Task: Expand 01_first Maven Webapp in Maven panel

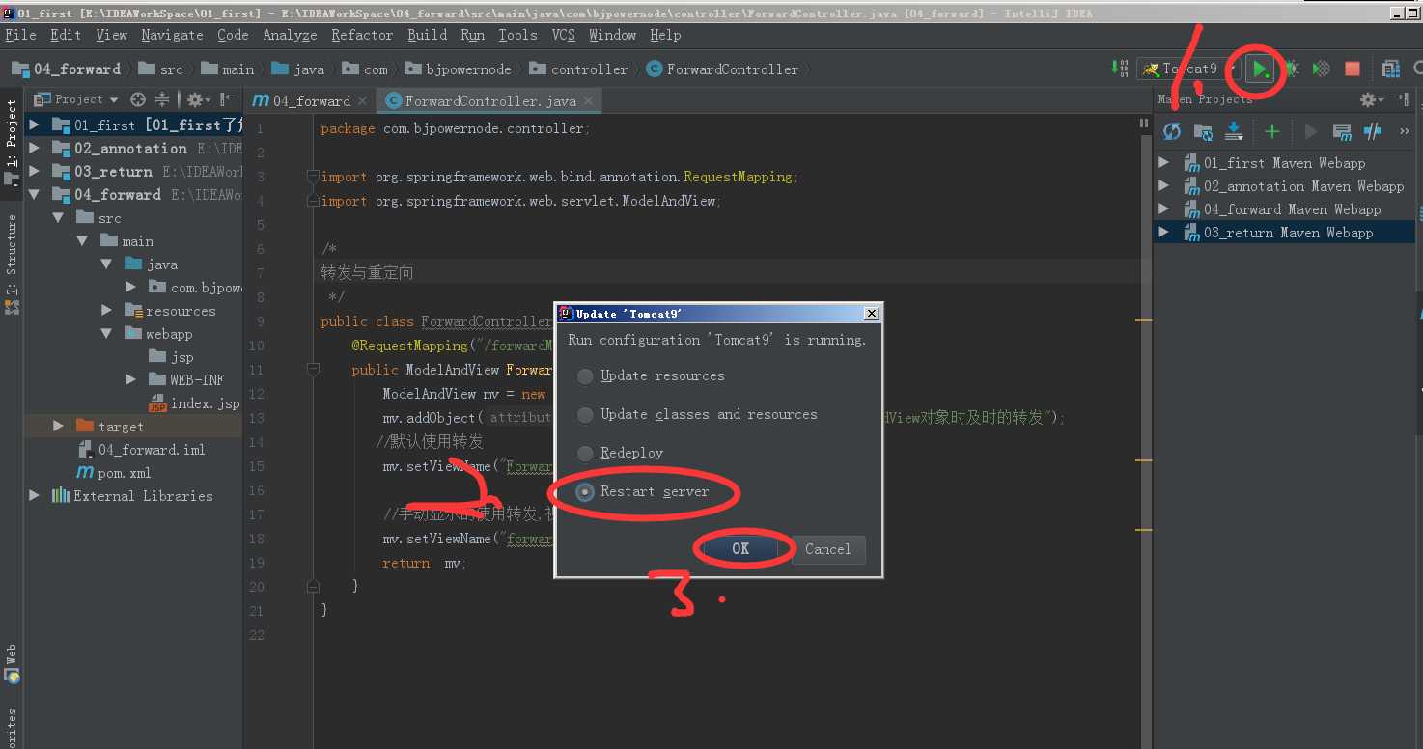Action: tap(1163, 163)
